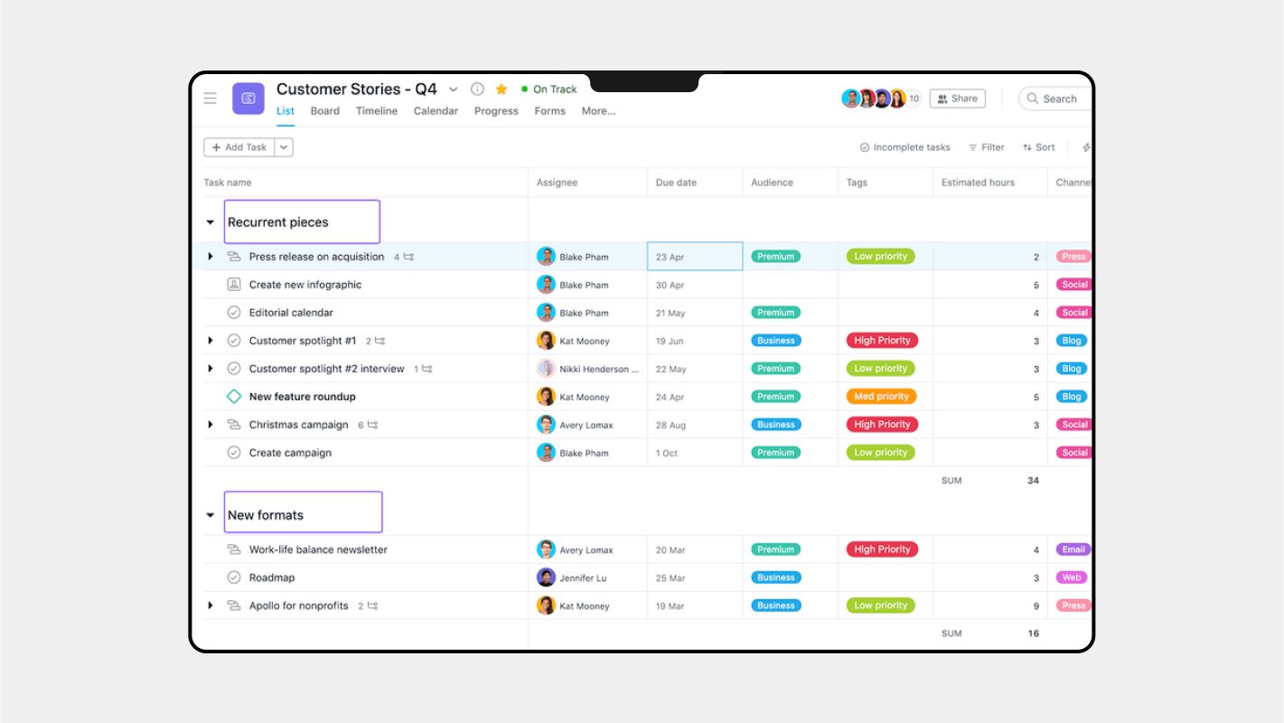This screenshot has height=723, width=1284.
Task: Click the Share button
Action: (957, 99)
